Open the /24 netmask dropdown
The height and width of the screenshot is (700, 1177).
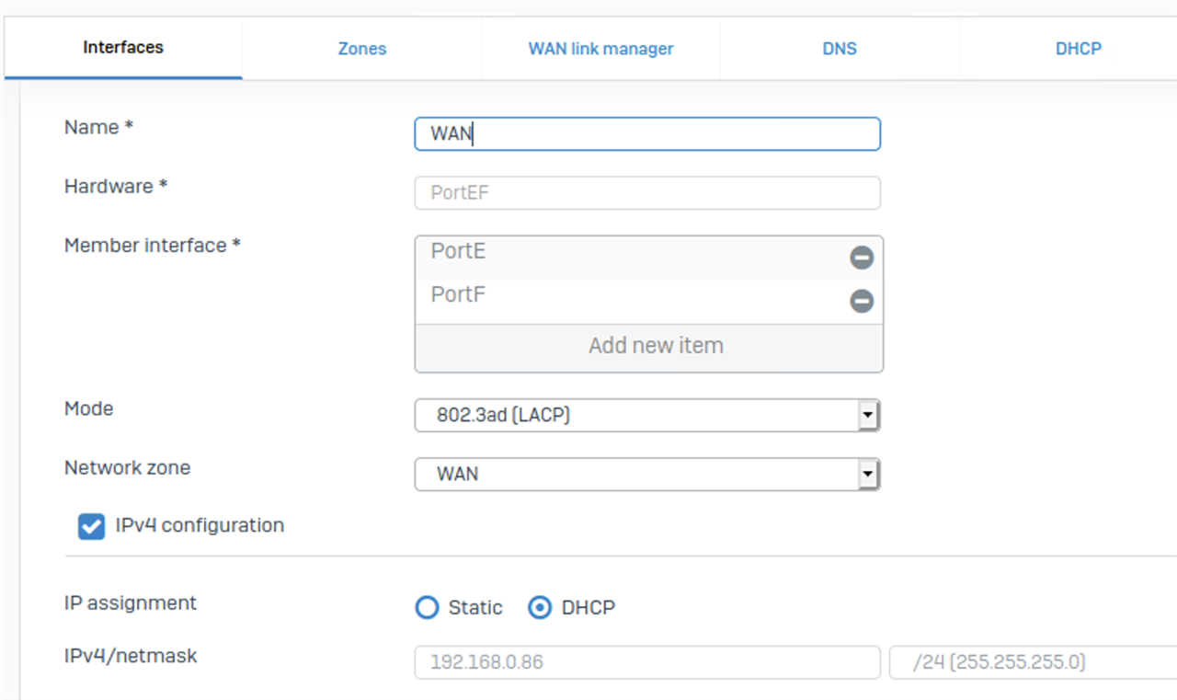(1030, 662)
